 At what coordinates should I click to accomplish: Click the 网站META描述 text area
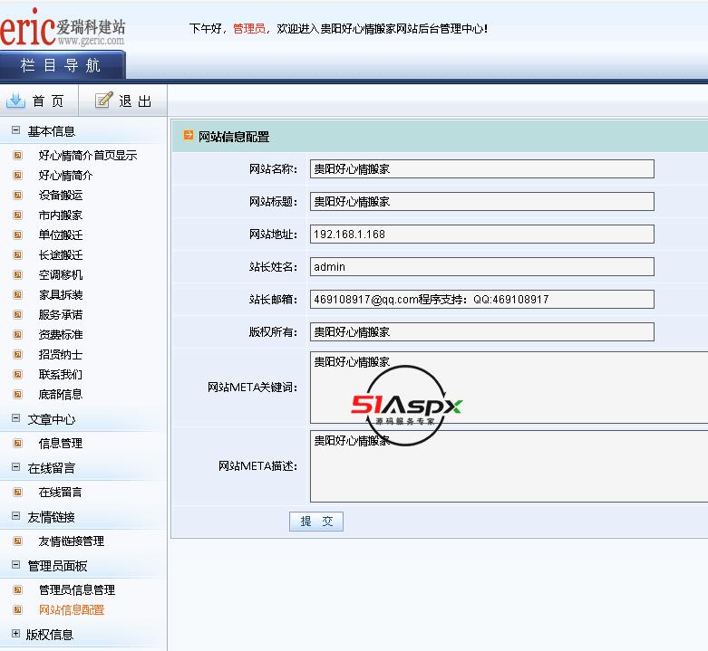click(x=509, y=466)
